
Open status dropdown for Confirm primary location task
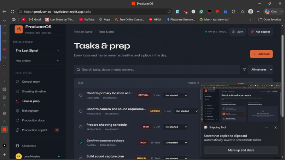tap(175, 95)
